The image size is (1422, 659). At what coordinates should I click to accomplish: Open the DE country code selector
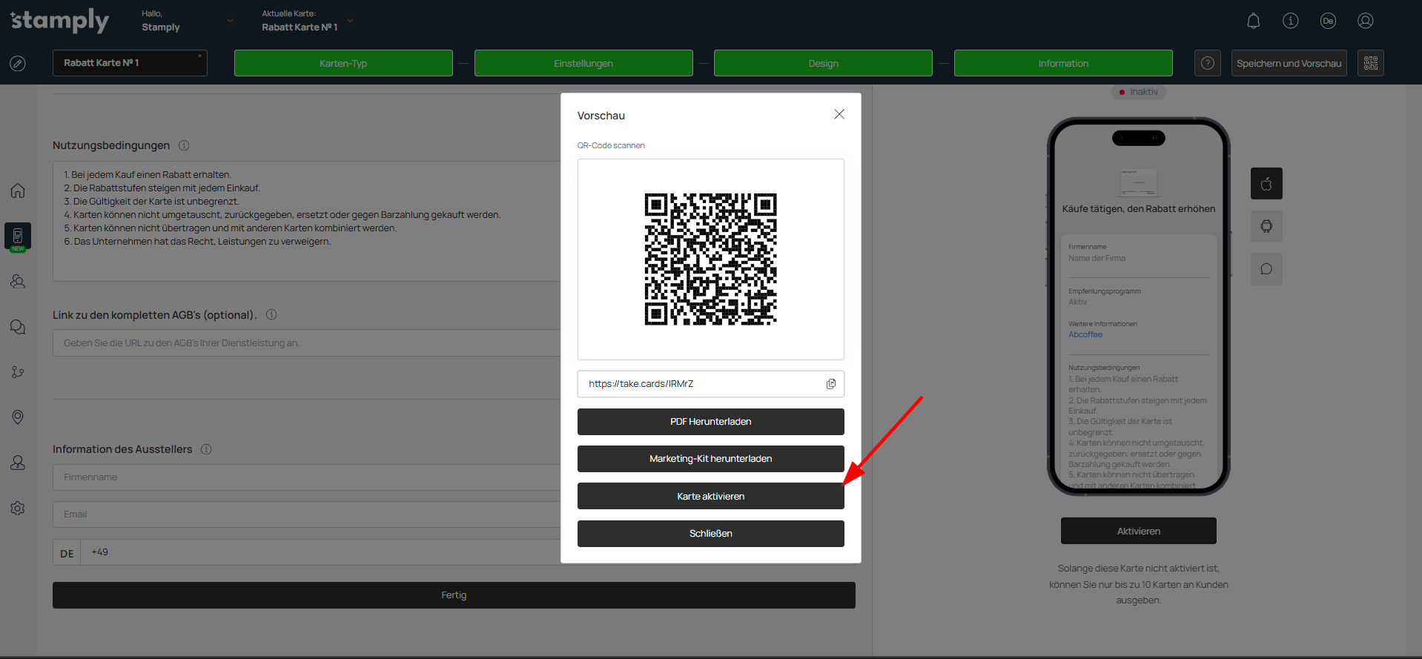(x=67, y=553)
